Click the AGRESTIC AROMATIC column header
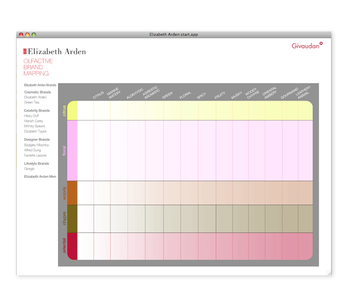This screenshot has width=348, height=302. [x=151, y=92]
